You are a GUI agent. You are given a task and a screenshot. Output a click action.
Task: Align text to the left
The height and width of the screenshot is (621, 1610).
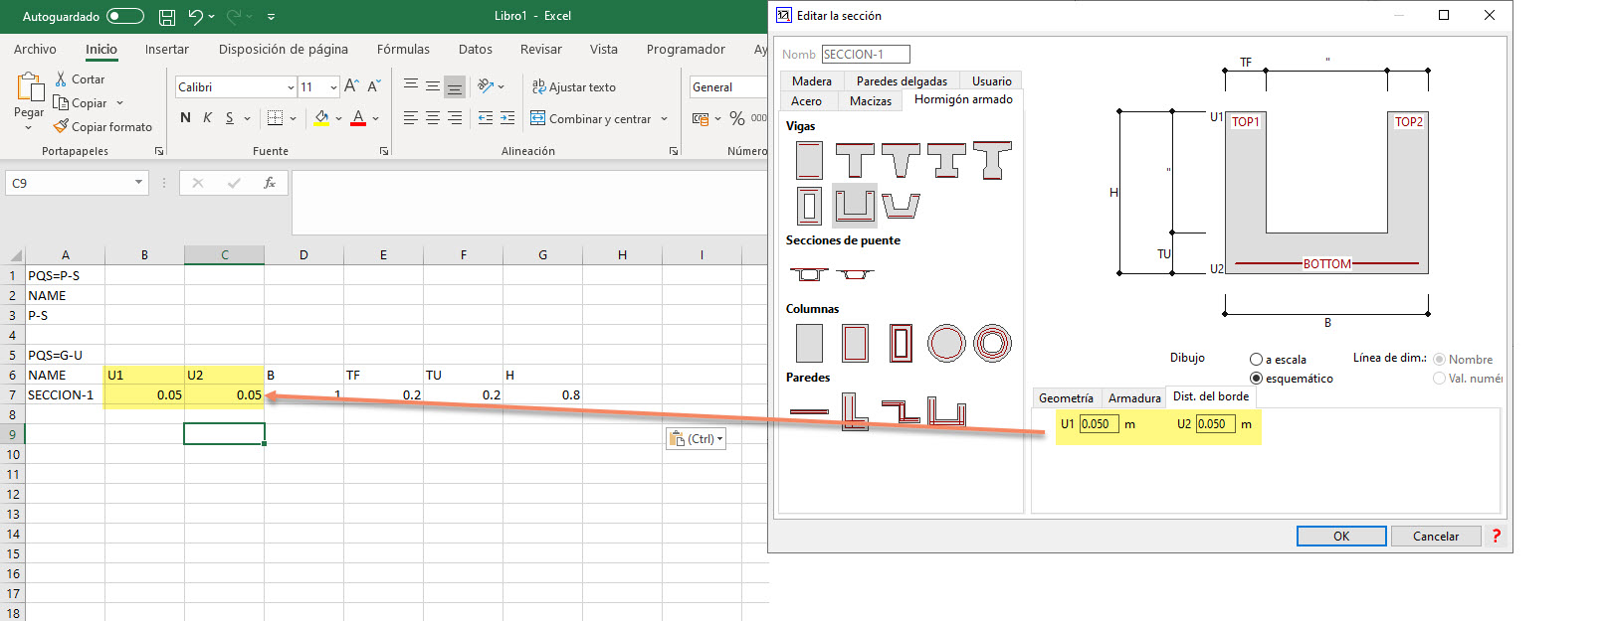click(x=411, y=118)
